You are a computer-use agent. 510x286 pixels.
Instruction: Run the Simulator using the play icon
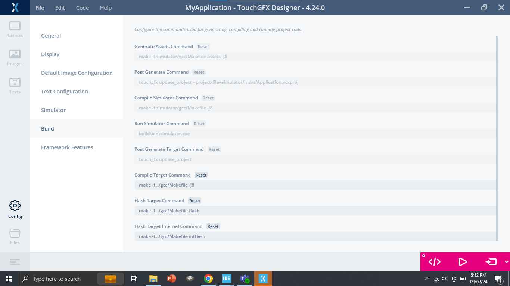pyautogui.click(x=463, y=262)
